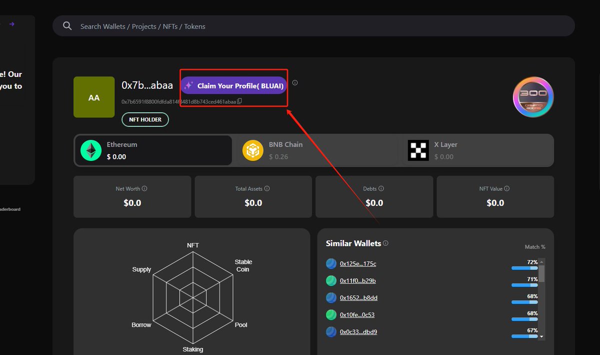Select the X Layer tab
The image size is (600, 355).
477,150
